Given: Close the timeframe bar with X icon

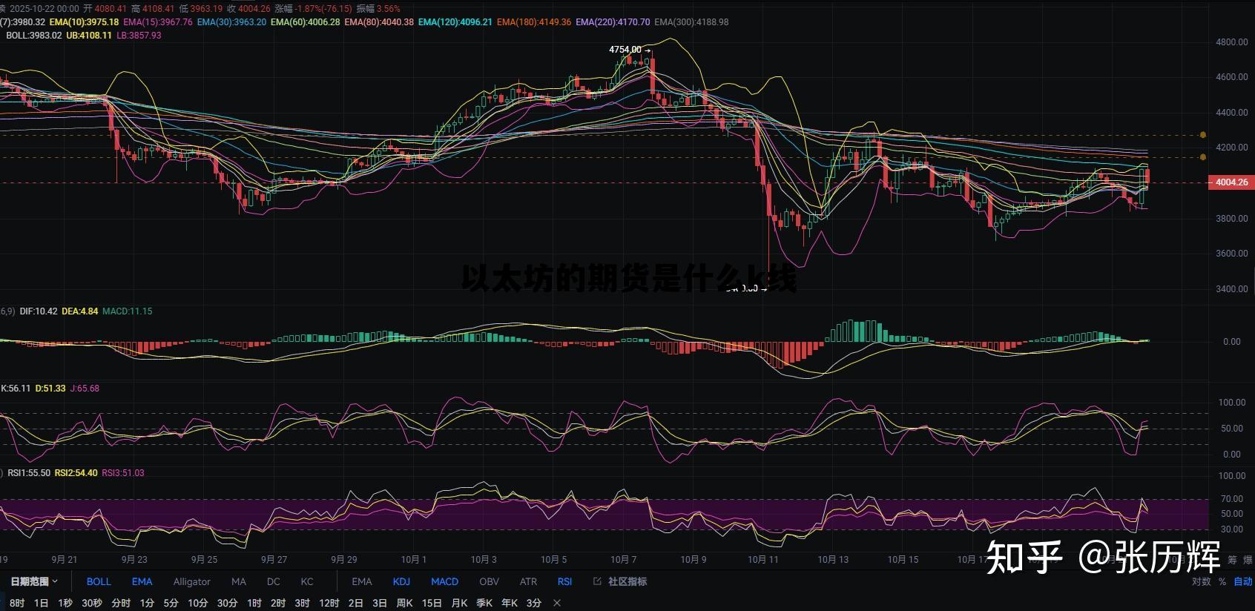Looking at the screenshot, I should click(x=557, y=604).
